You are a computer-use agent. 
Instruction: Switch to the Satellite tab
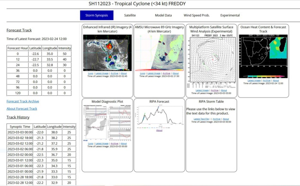(x=130, y=15)
